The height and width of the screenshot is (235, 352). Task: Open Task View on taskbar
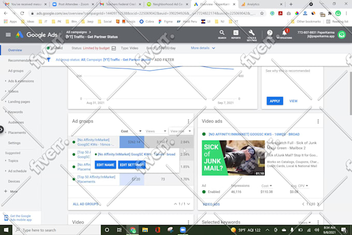(119, 230)
